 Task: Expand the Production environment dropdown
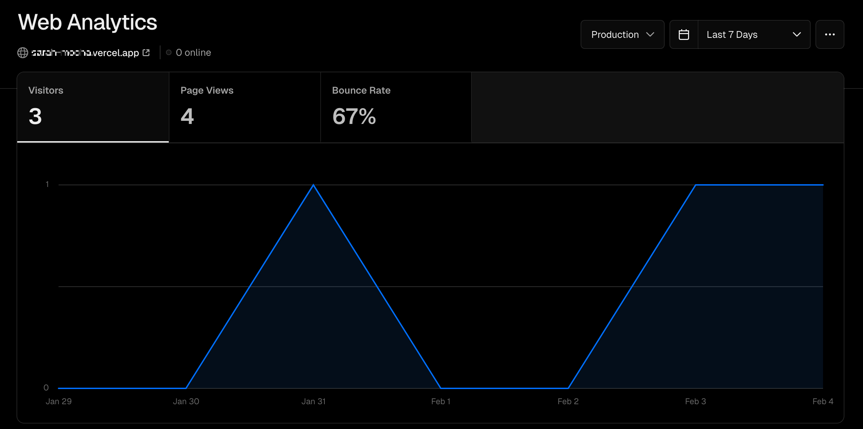[x=622, y=34]
